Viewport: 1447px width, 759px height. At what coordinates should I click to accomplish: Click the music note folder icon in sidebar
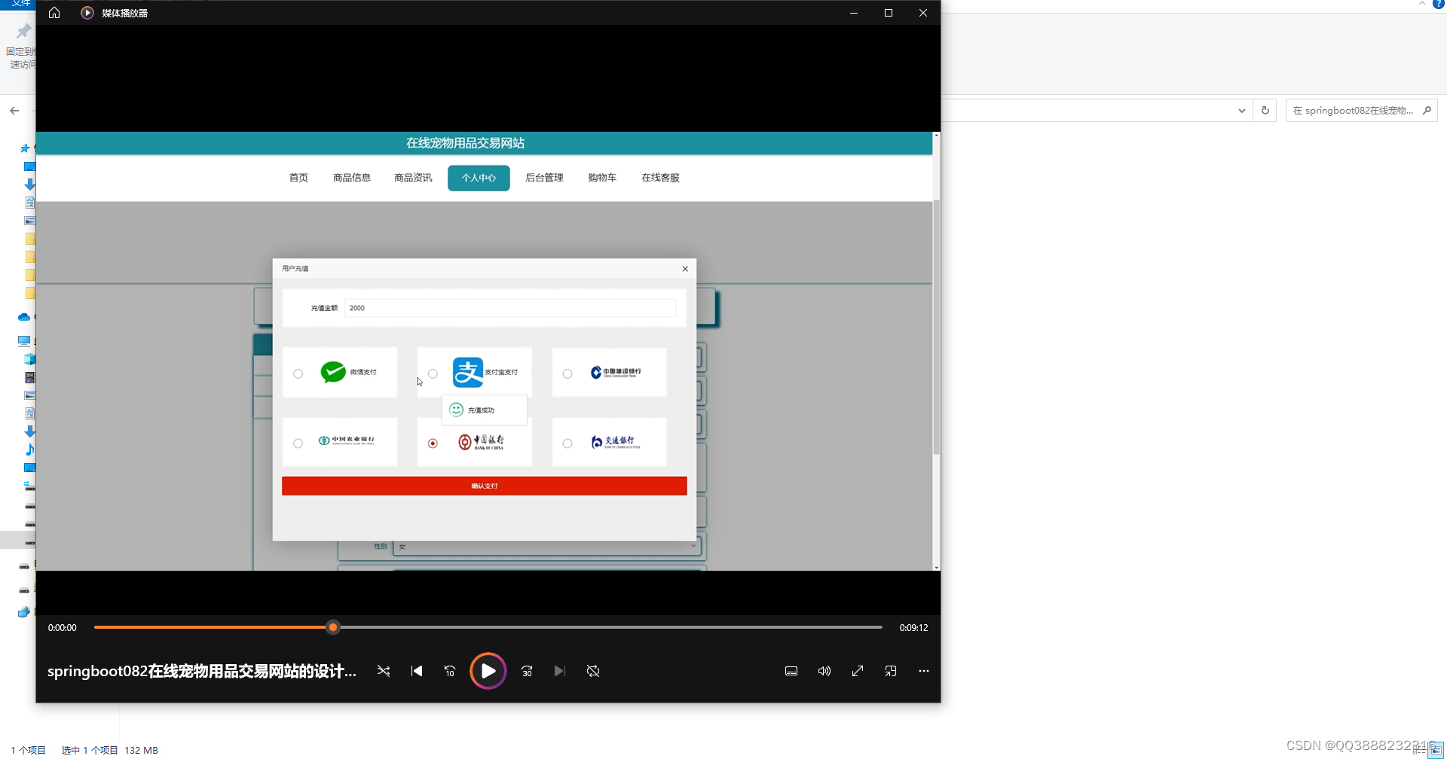30,450
